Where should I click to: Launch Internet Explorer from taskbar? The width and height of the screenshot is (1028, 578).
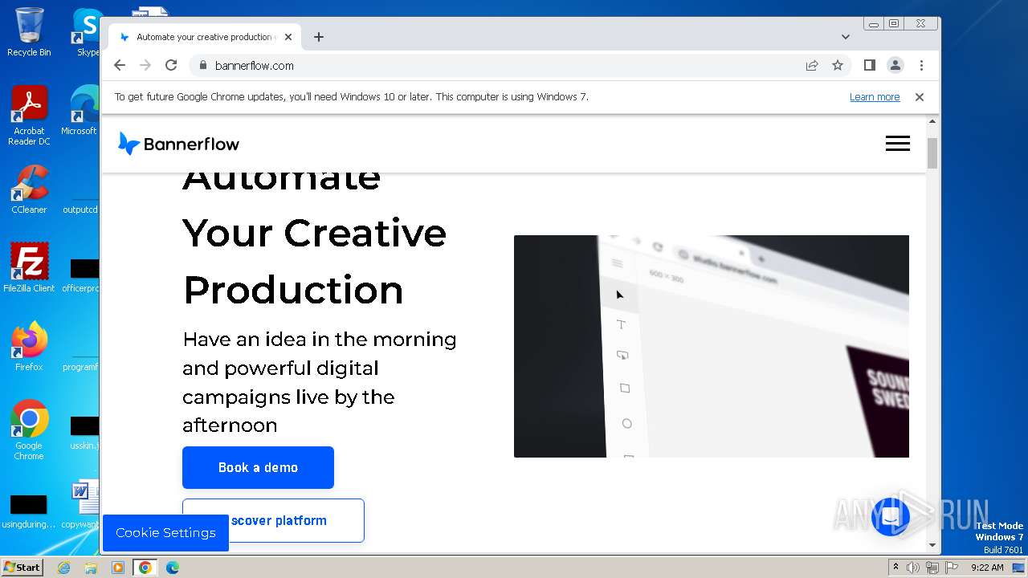(64, 568)
